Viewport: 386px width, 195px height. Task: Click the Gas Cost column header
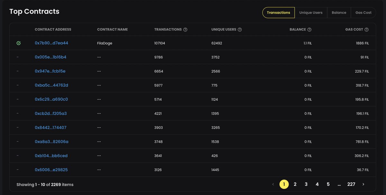[x=354, y=30]
